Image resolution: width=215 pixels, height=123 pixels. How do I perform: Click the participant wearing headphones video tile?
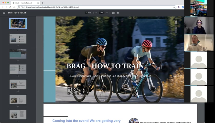[x=199, y=25]
